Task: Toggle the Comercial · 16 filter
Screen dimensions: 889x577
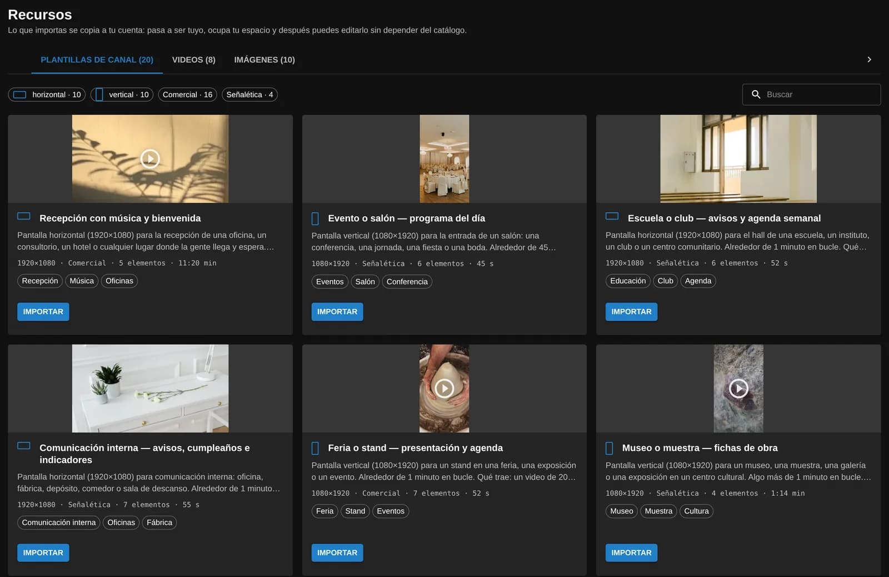Action: [x=187, y=94]
